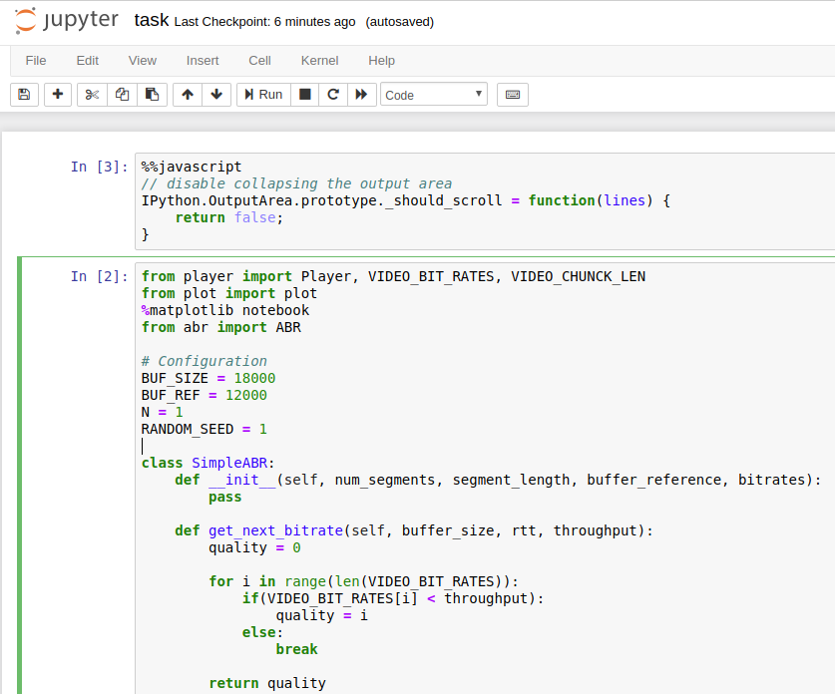The width and height of the screenshot is (835, 694).
Task: Click the quality = 0 line
Action: click(254, 547)
